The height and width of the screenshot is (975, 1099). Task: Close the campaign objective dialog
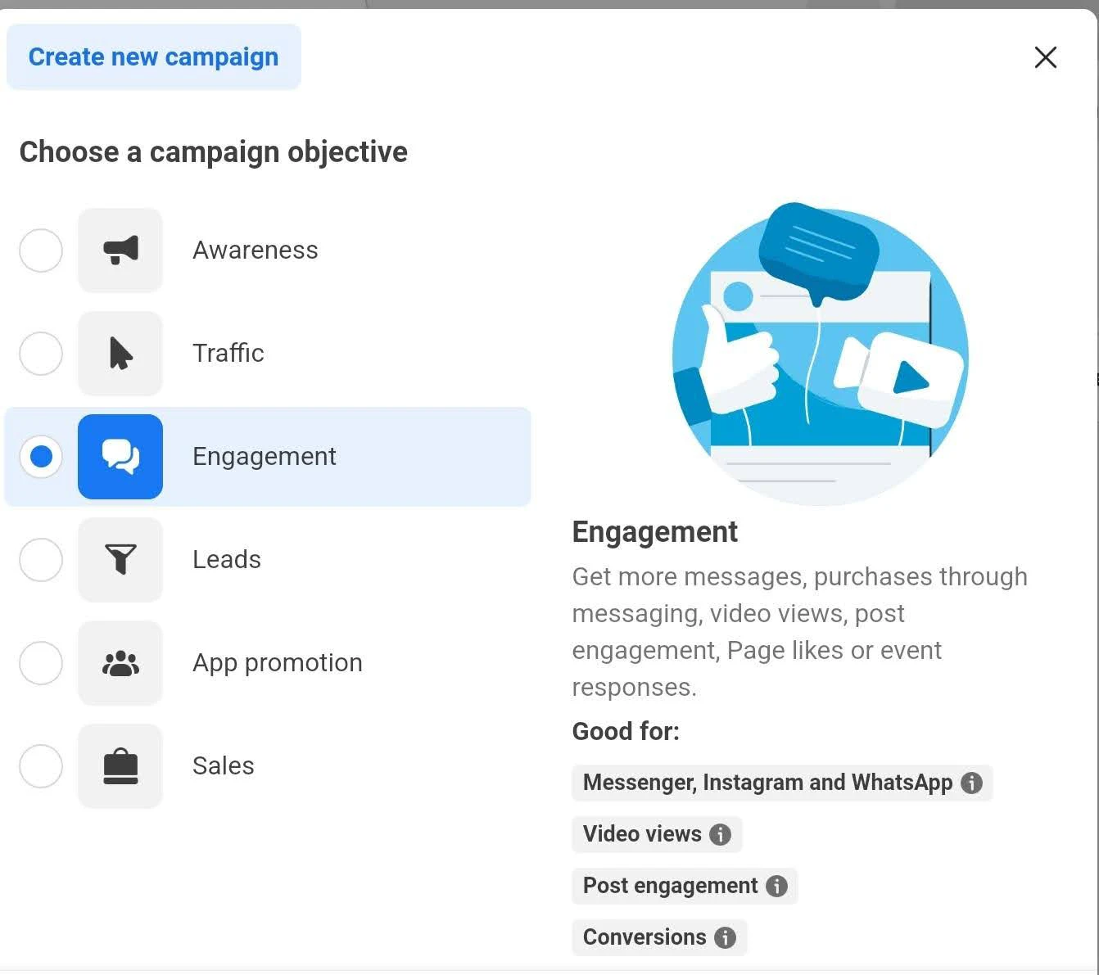tap(1046, 57)
